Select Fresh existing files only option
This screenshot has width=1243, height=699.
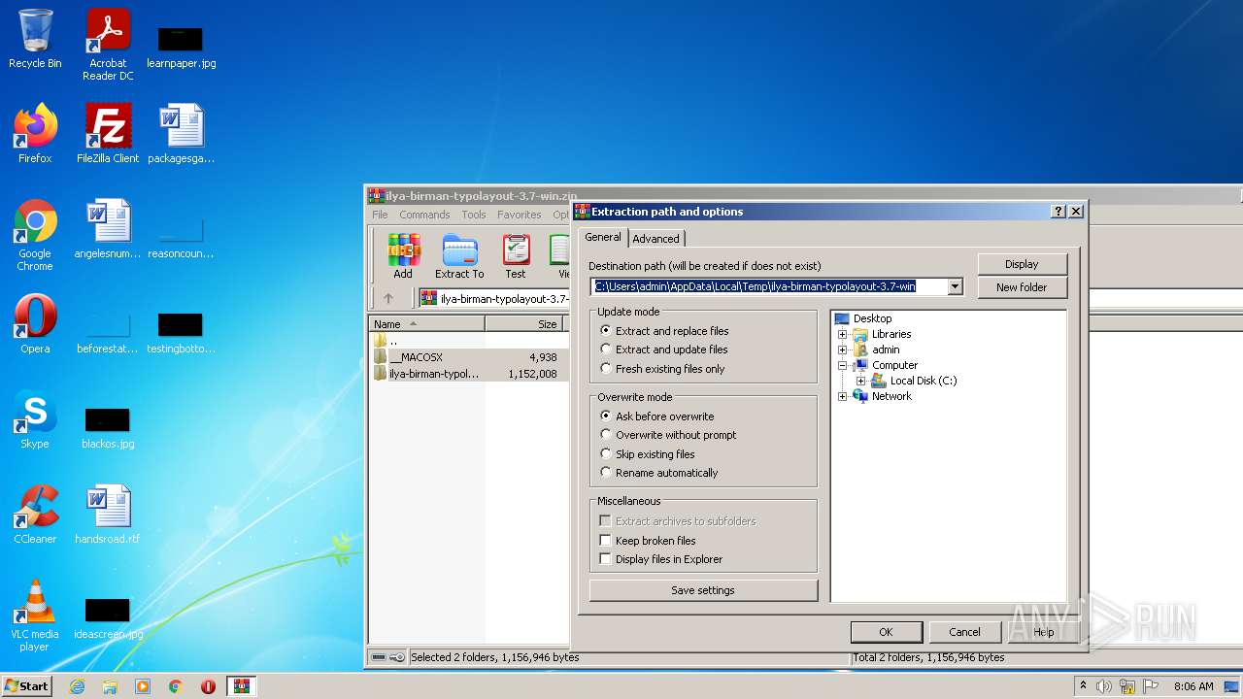662,369
